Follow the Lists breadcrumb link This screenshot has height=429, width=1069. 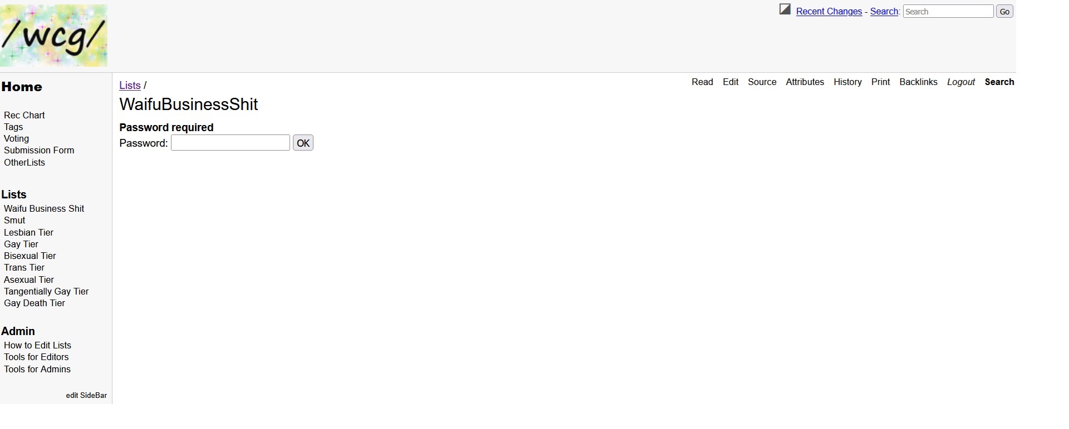130,86
